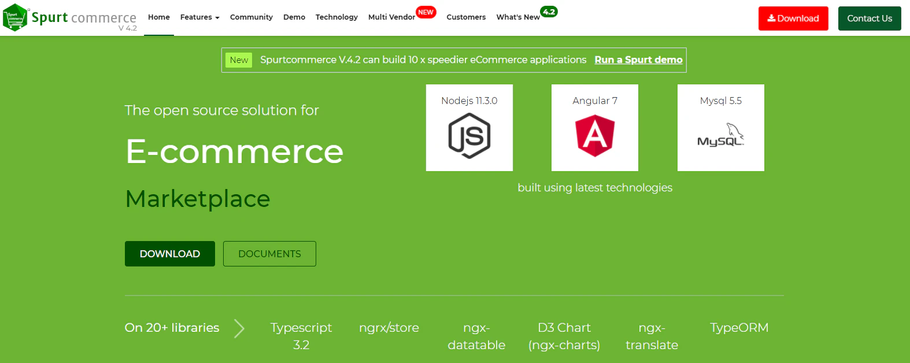
Task: Click the Spurt commerce shopping cart logo
Action: (15, 17)
